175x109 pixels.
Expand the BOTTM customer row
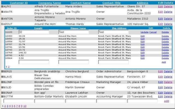(x=2, y=96)
